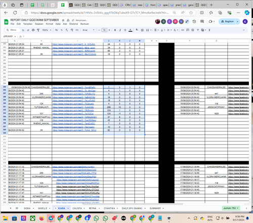Open the DAILY SPV (NAMA) tab
The height and width of the screenshot is (223, 253).
point(132,208)
